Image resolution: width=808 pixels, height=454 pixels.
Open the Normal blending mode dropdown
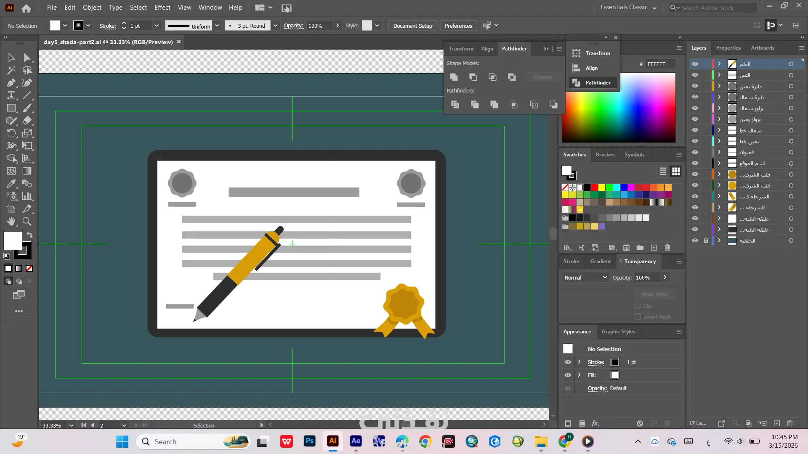(585, 277)
